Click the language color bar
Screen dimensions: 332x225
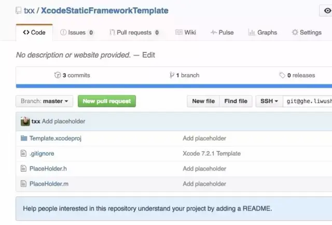[x=174, y=86]
